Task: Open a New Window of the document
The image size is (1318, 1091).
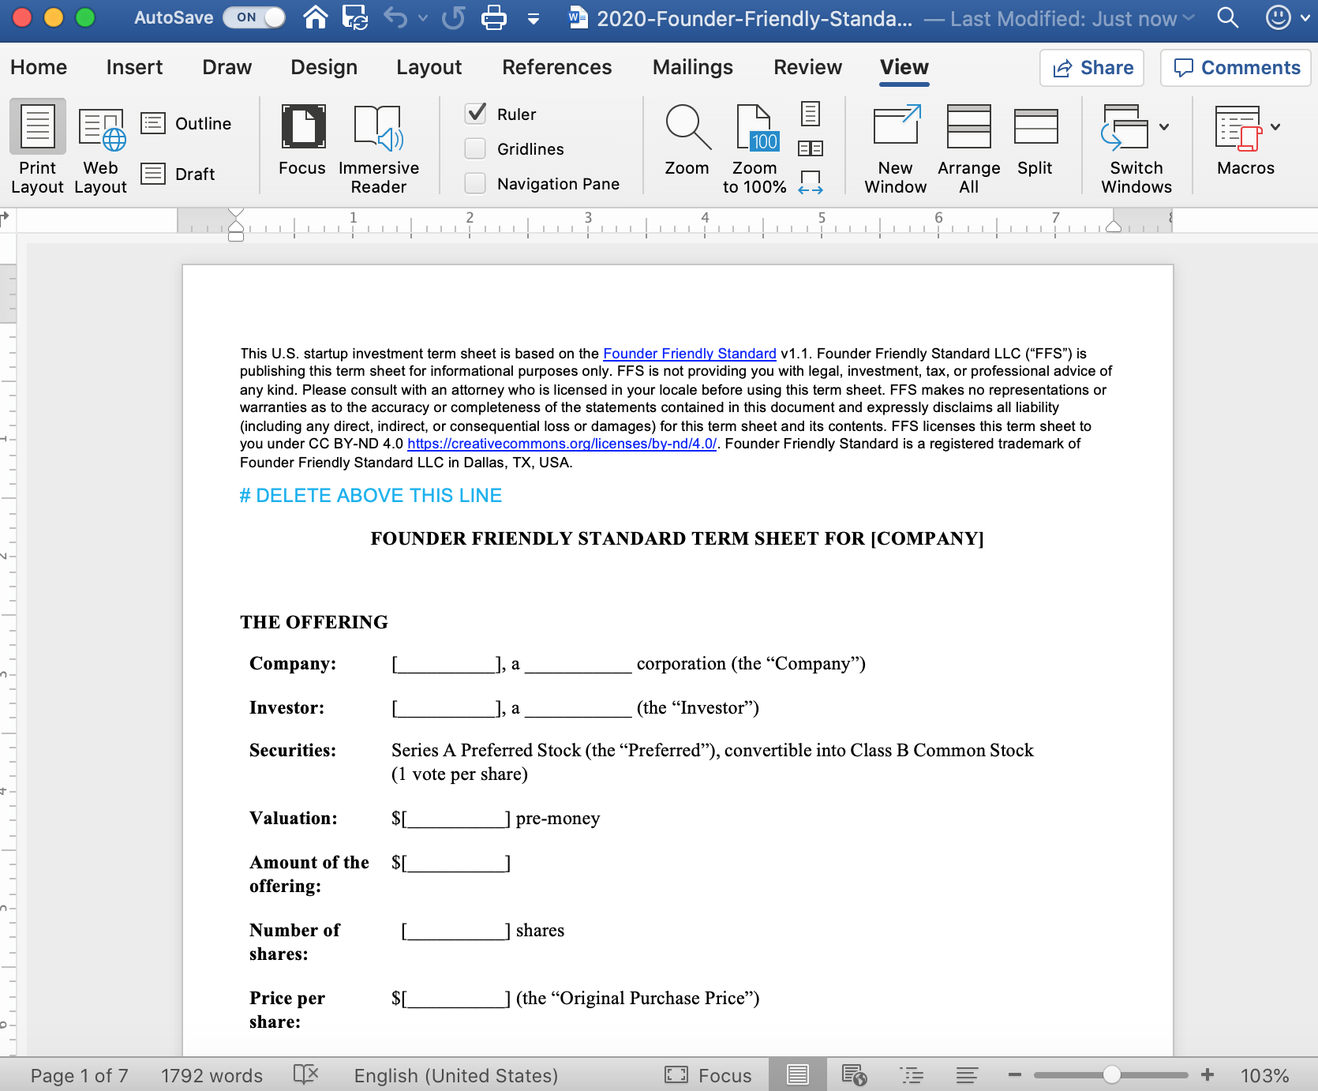Action: 895,146
